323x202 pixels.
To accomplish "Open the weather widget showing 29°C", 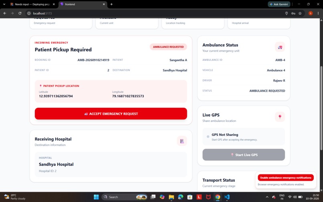I will [15, 197].
